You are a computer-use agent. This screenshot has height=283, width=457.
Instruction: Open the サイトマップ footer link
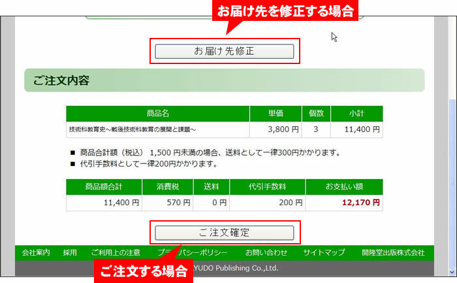[x=324, y=252]
